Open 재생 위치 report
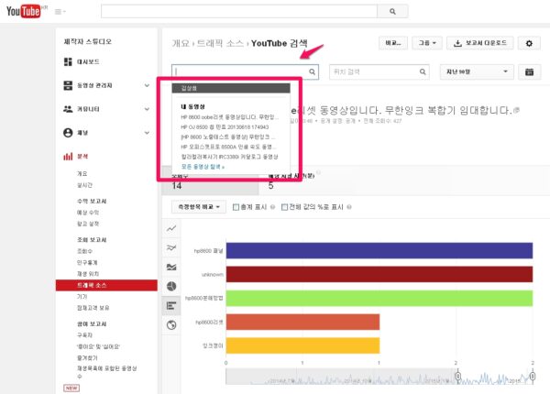Viewport: 550px width, 394px height. [88, 273]
